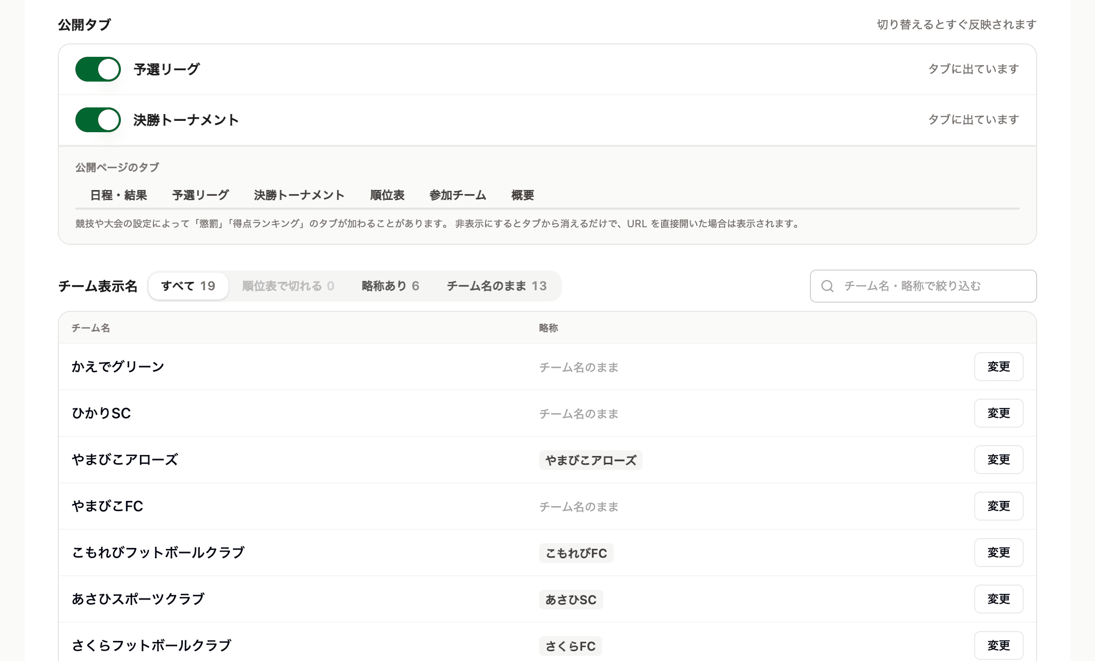Select team name かえでグリーン

118,367
